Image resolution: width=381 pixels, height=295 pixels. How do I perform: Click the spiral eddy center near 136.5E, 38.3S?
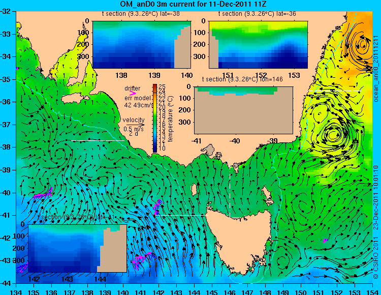coord(59,154)
